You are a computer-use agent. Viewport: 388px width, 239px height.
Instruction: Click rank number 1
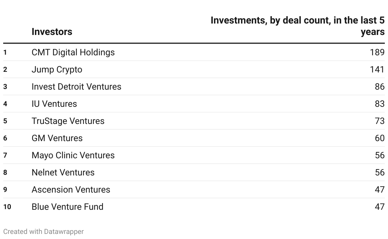[5, 52]
